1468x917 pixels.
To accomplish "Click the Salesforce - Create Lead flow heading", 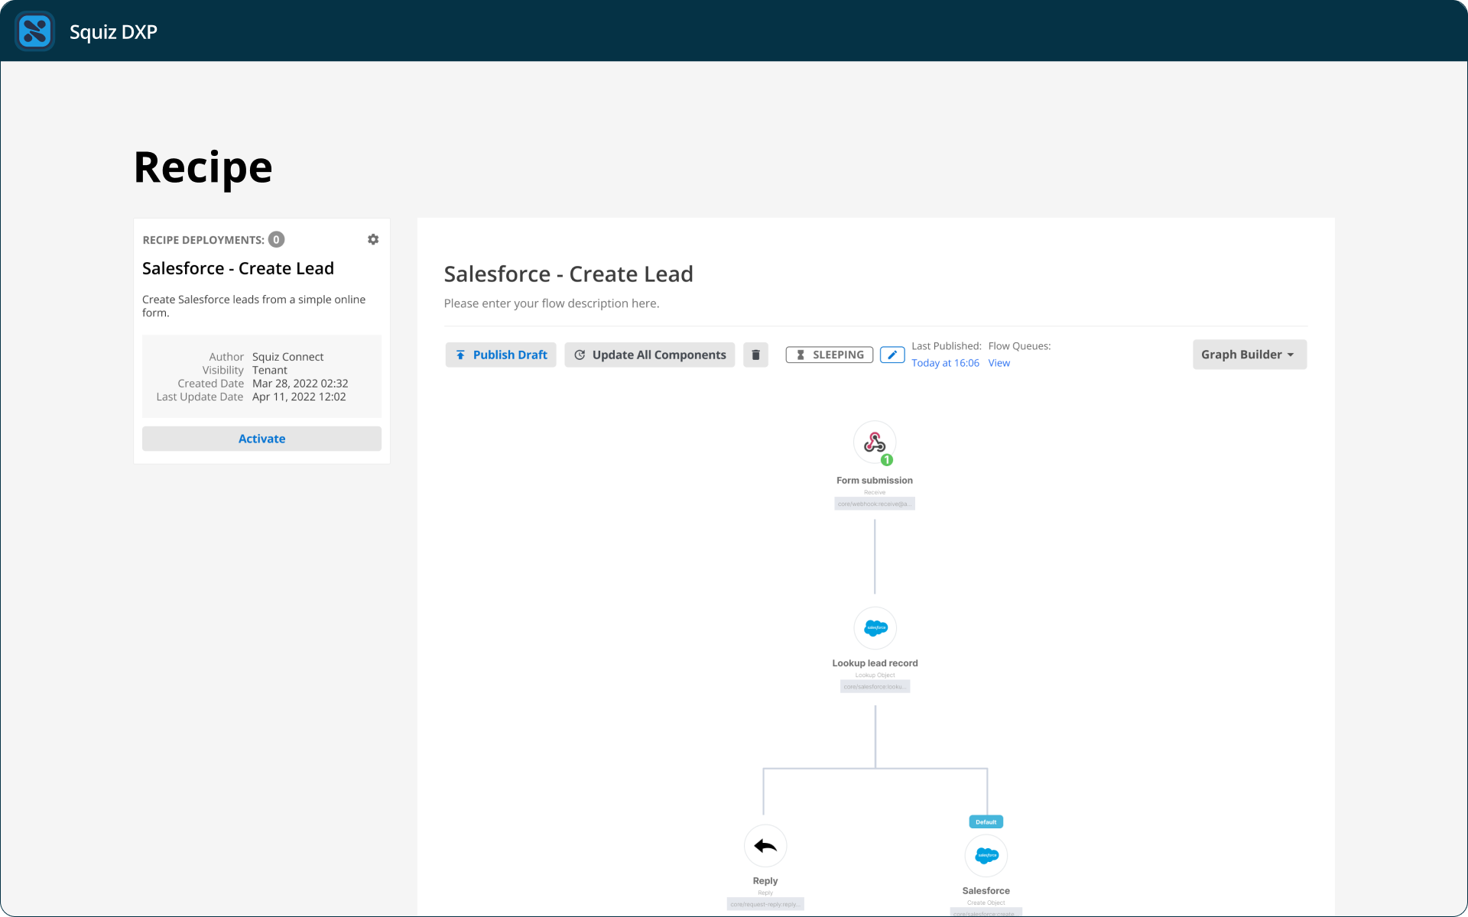I will pyautogui.click(x=568, y=274).
